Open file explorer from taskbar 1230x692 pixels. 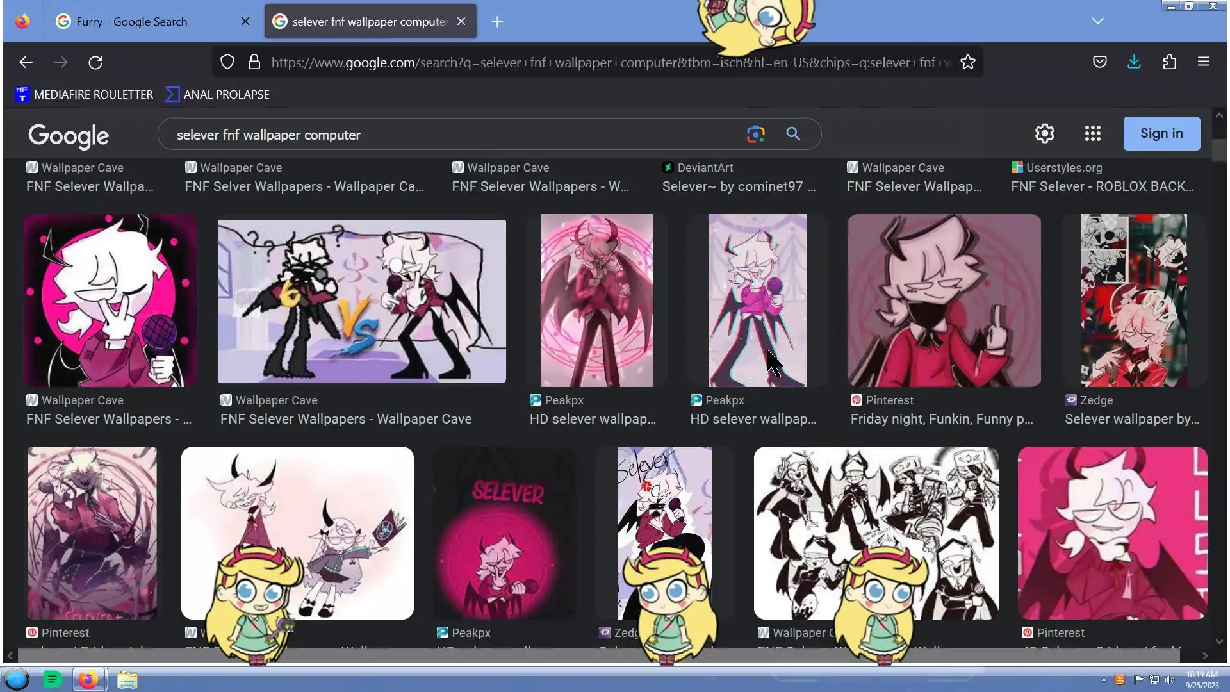(127, 680)
